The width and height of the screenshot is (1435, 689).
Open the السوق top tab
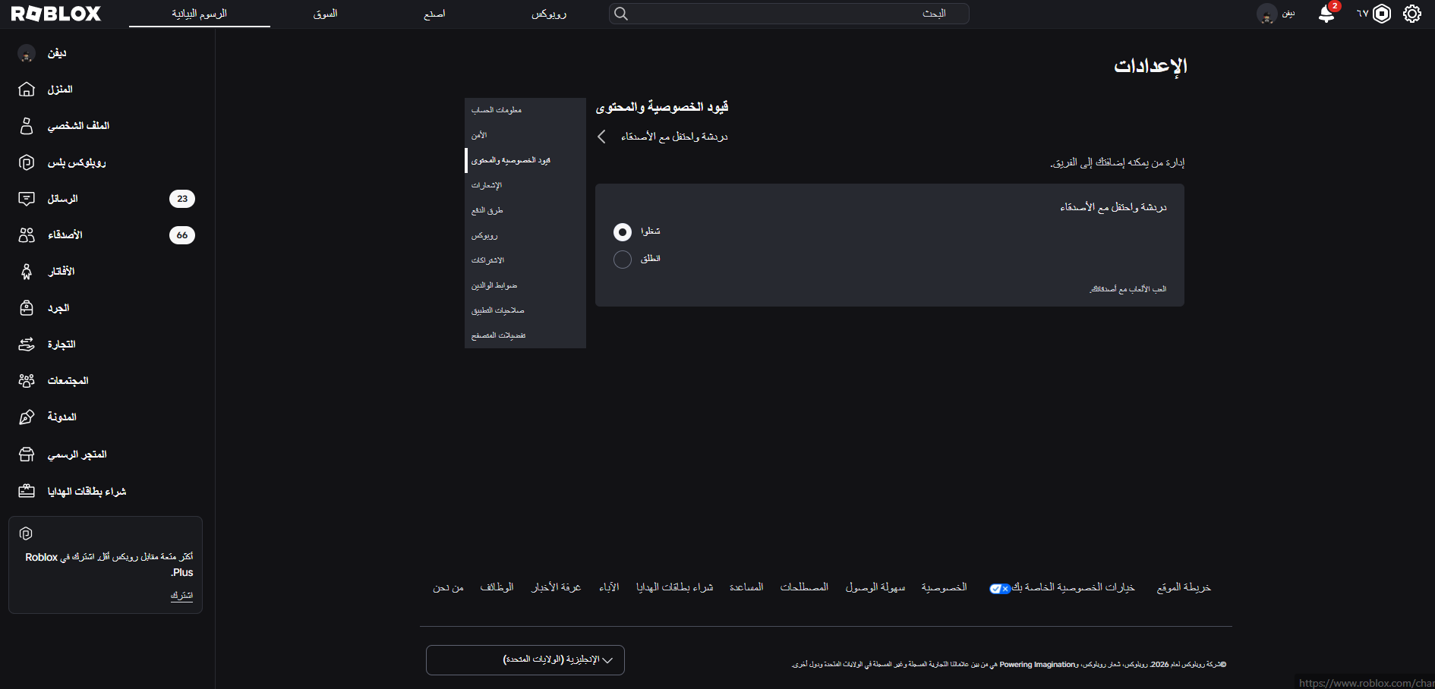pos(326,14)
